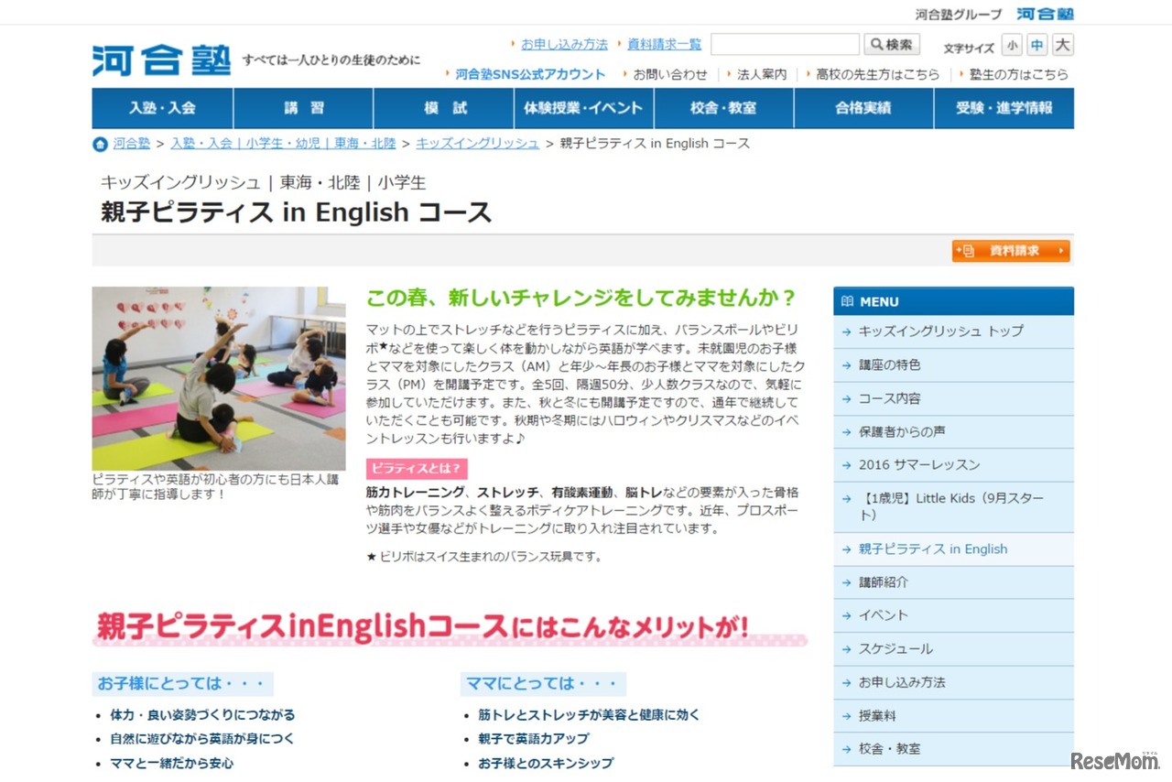Click the bullet 自然に遊びながら英語が身につく
Screen dimensions: 1172x782
click(x=202, y=739)
